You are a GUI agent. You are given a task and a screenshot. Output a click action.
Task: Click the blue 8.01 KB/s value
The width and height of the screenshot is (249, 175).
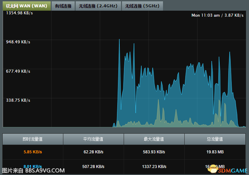click(x=33, y=166)
